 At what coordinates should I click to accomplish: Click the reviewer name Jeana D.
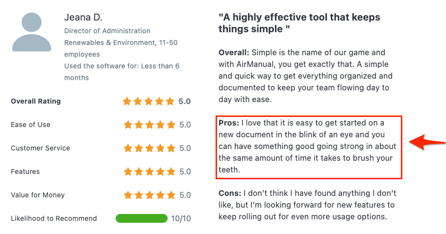pos(83,17)
